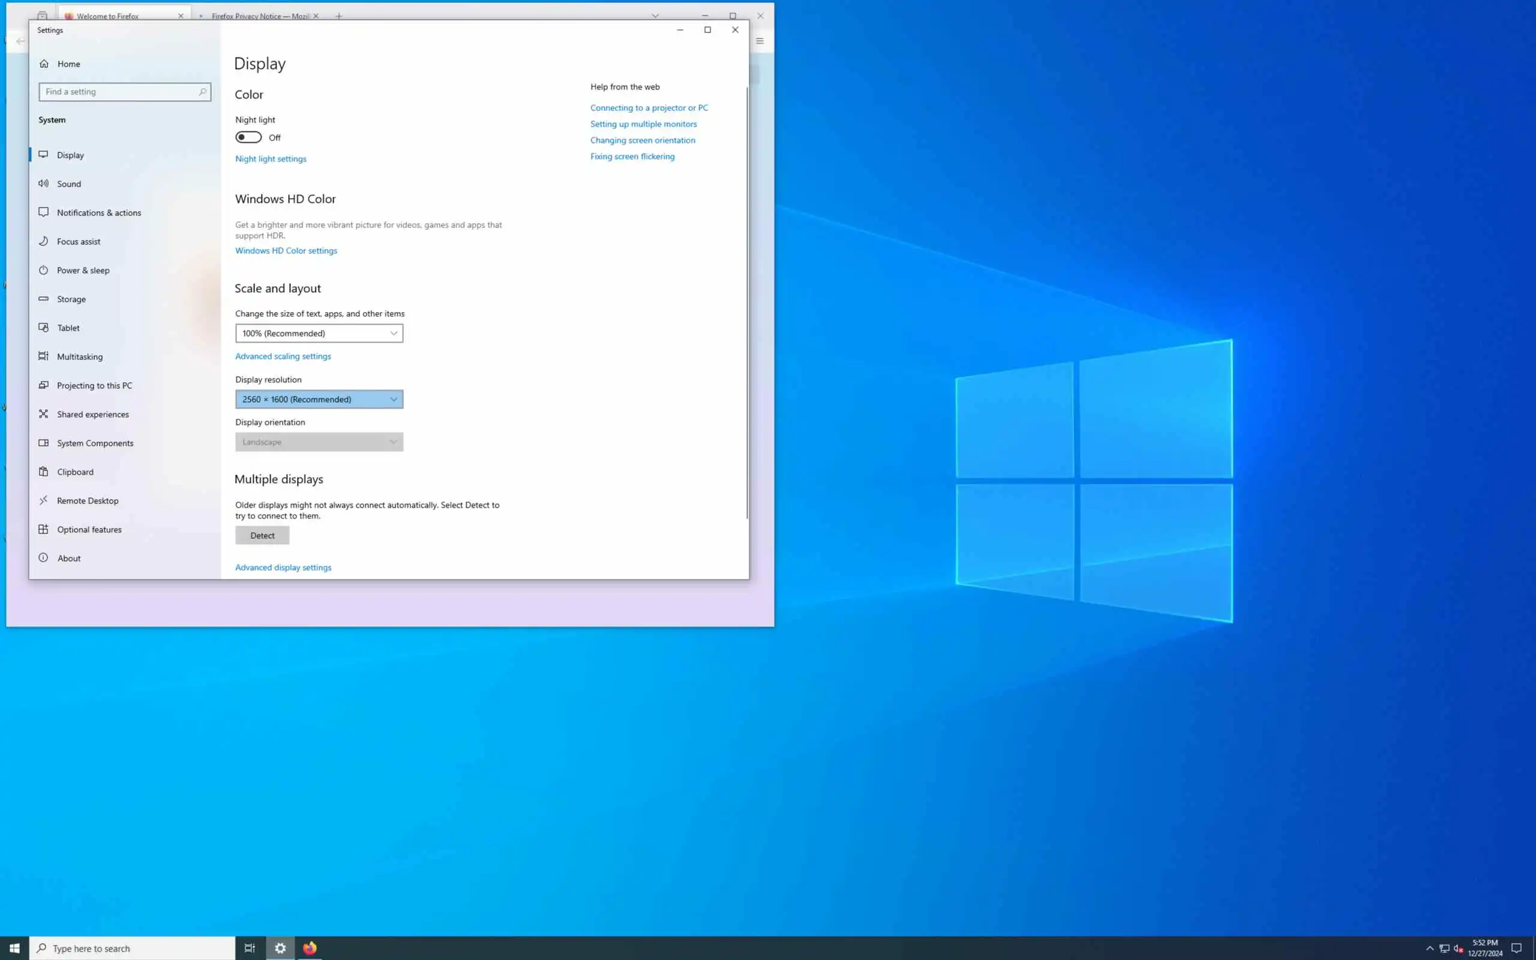Expand the text scaling dropdown
This screenshot has height=960, width=1536.
(319, 334)
